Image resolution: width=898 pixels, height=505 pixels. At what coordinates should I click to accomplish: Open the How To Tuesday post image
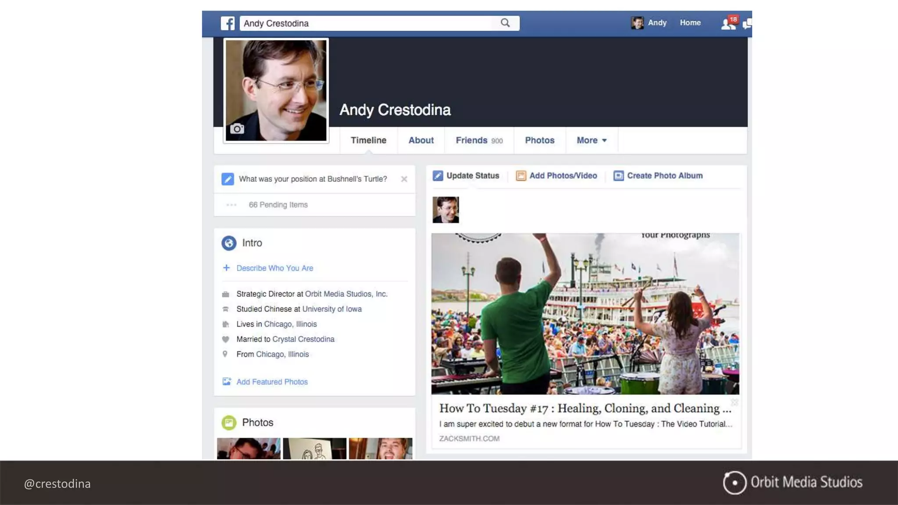coord(585,313)
